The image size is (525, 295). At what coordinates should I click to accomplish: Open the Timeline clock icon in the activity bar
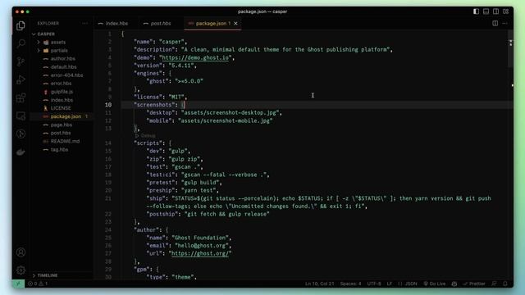click(x=21, y=134)
